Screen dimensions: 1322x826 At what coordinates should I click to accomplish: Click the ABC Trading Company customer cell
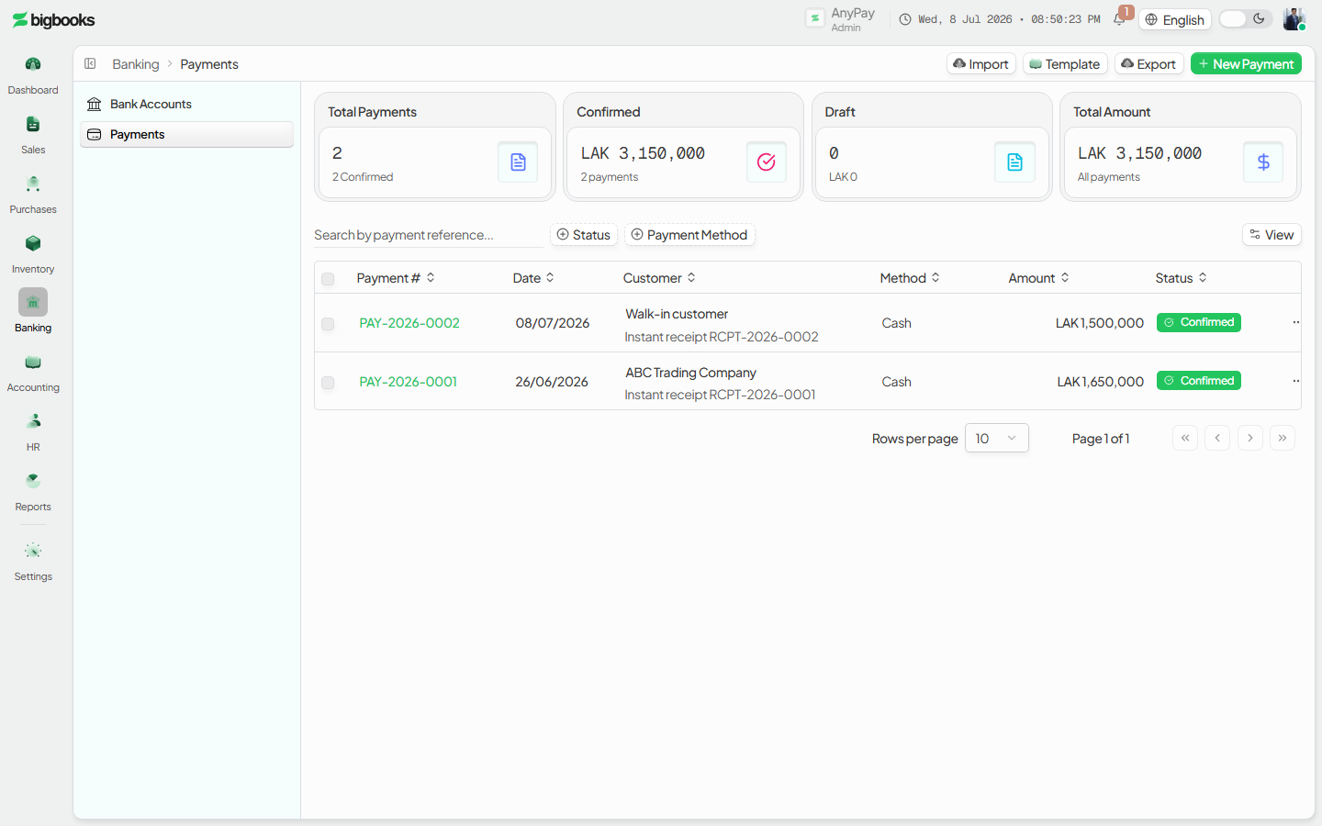[x=691, y=373]
